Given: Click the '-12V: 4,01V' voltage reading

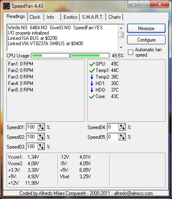Looking at the screenshot, I should (x=75, y=157).
